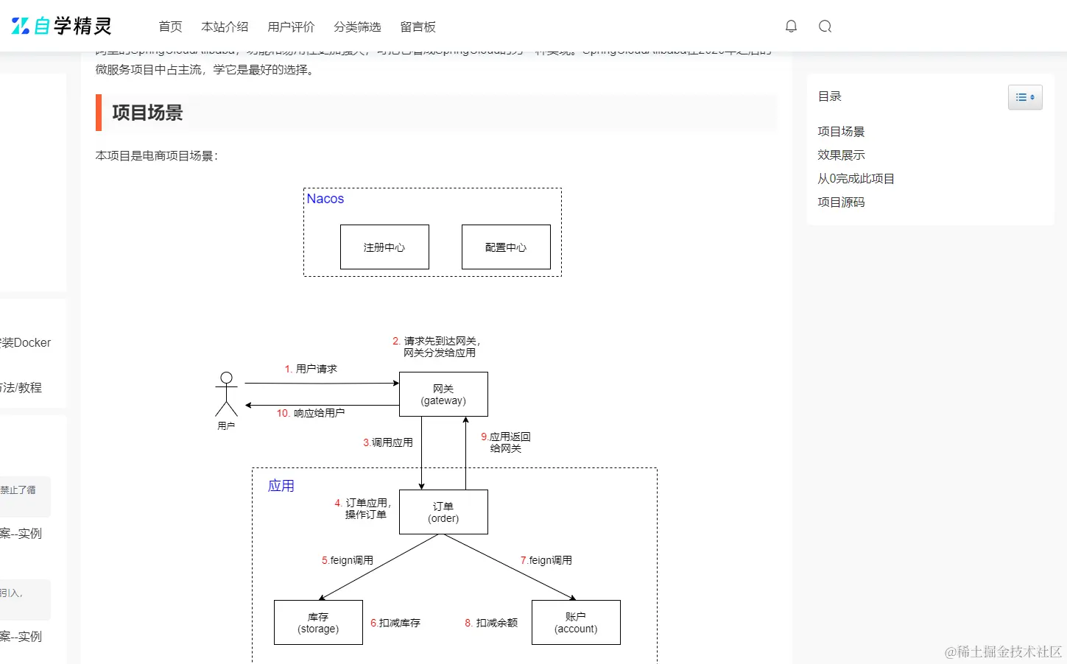
Task: Open 用户评价 navigation item
Action: pyautogui.click(x=291, y=27)
